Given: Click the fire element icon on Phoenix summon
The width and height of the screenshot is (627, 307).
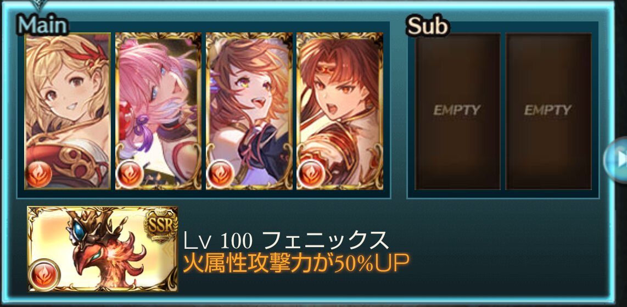Looking at the screenshot, I should [x=44, y=275].
